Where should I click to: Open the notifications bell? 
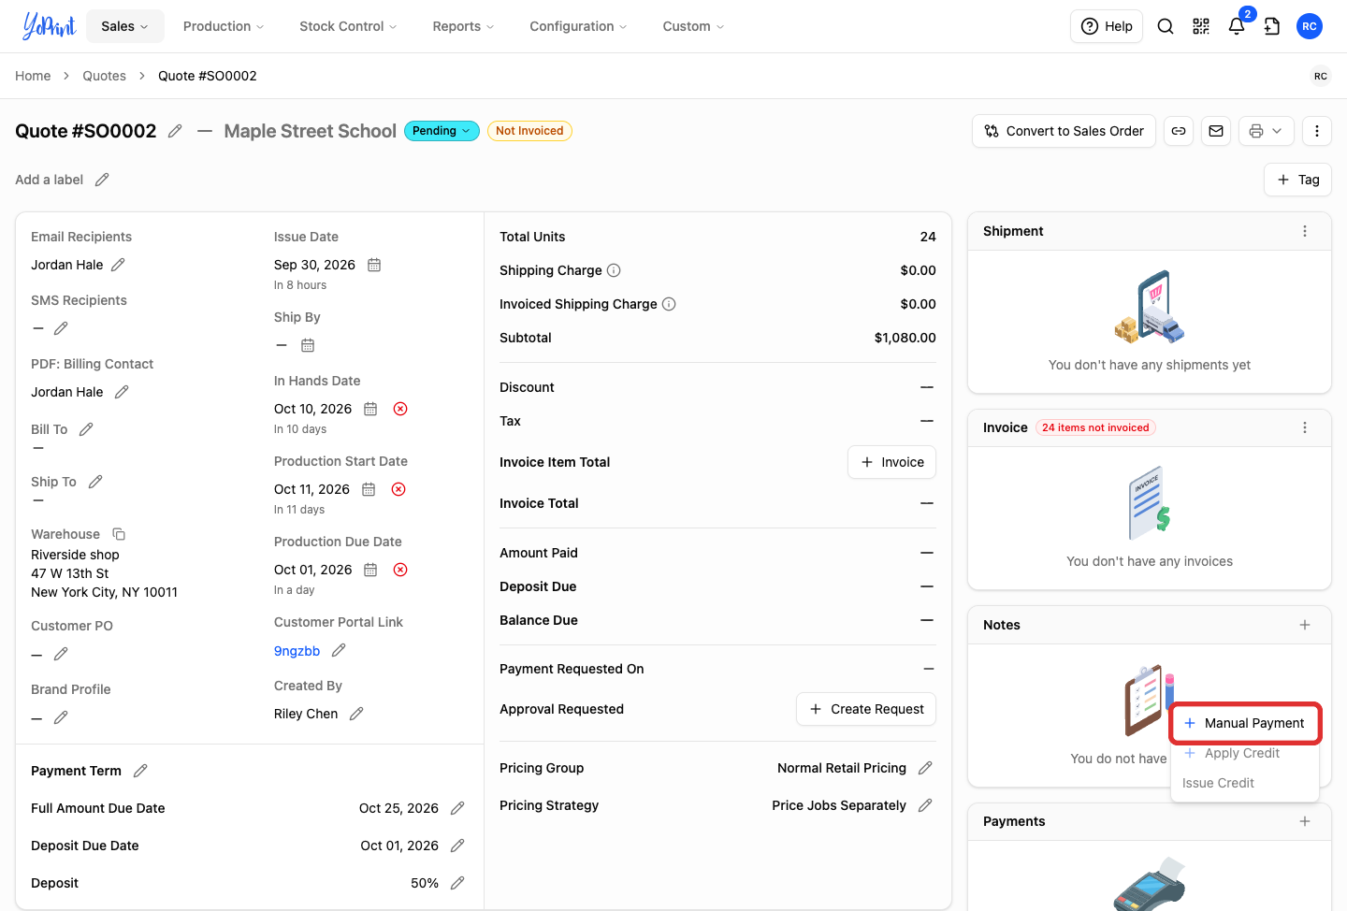pyautogui.click(x=1237, y=26)
